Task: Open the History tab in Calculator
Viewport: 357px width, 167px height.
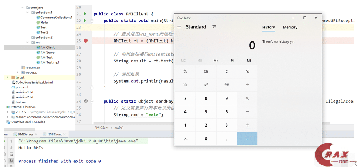Action: [x=269, y=27]
